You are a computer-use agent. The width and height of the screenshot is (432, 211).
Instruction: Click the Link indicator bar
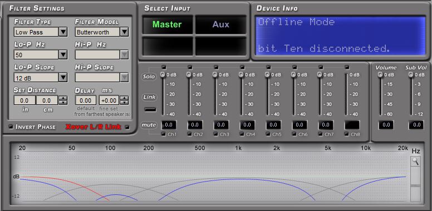pos(150,109)
